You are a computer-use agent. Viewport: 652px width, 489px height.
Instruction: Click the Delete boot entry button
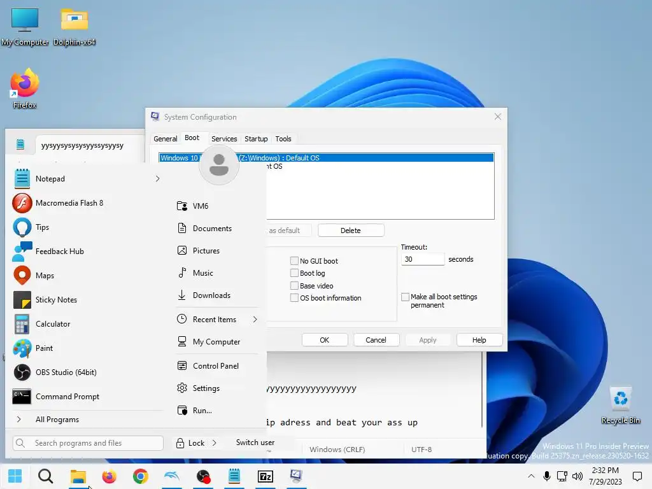351,230
